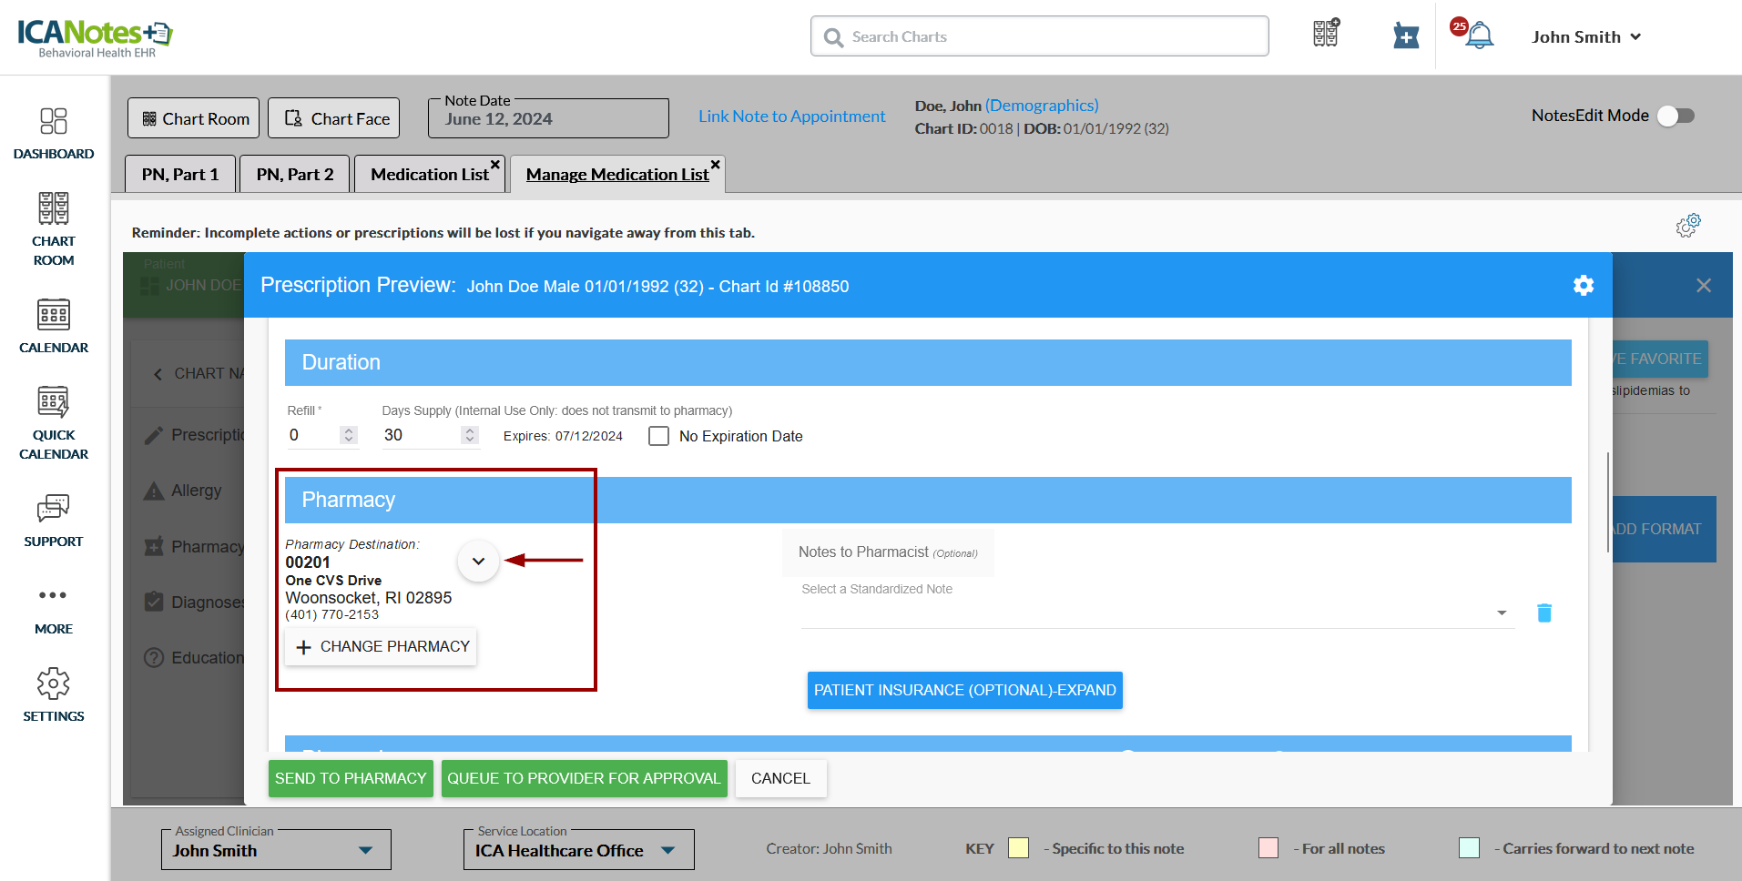Viewport: 1742px width, 881px height.
Task: Switch to the PN, Part 2 tab
Action: click(294, 174)
